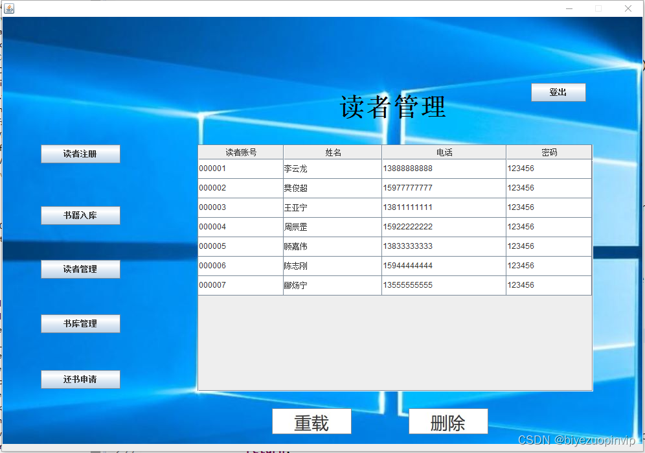
Task: Click the 读者注册 sidebar button
Action: click(x=80, y=154)
